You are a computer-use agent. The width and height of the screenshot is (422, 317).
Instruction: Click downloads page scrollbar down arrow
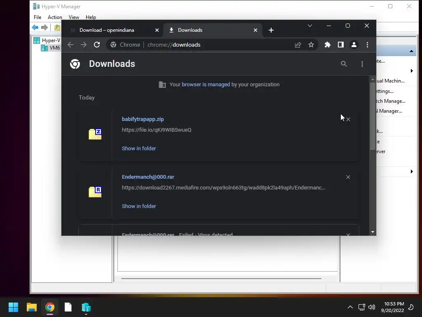pyautogui.click(x=373, y=232)
